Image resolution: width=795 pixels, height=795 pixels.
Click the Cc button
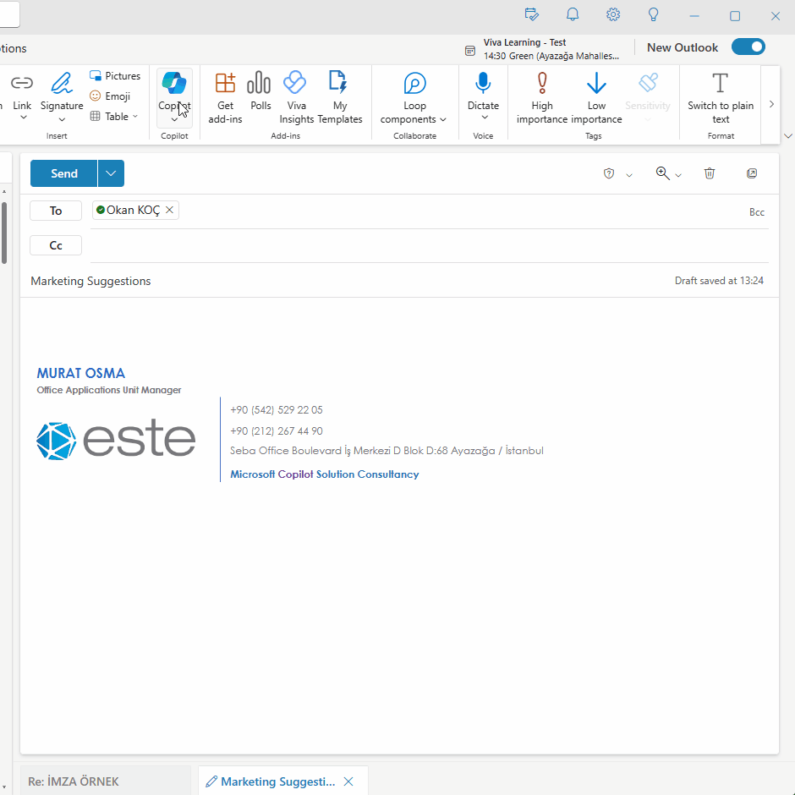click(x=56, y=245)
